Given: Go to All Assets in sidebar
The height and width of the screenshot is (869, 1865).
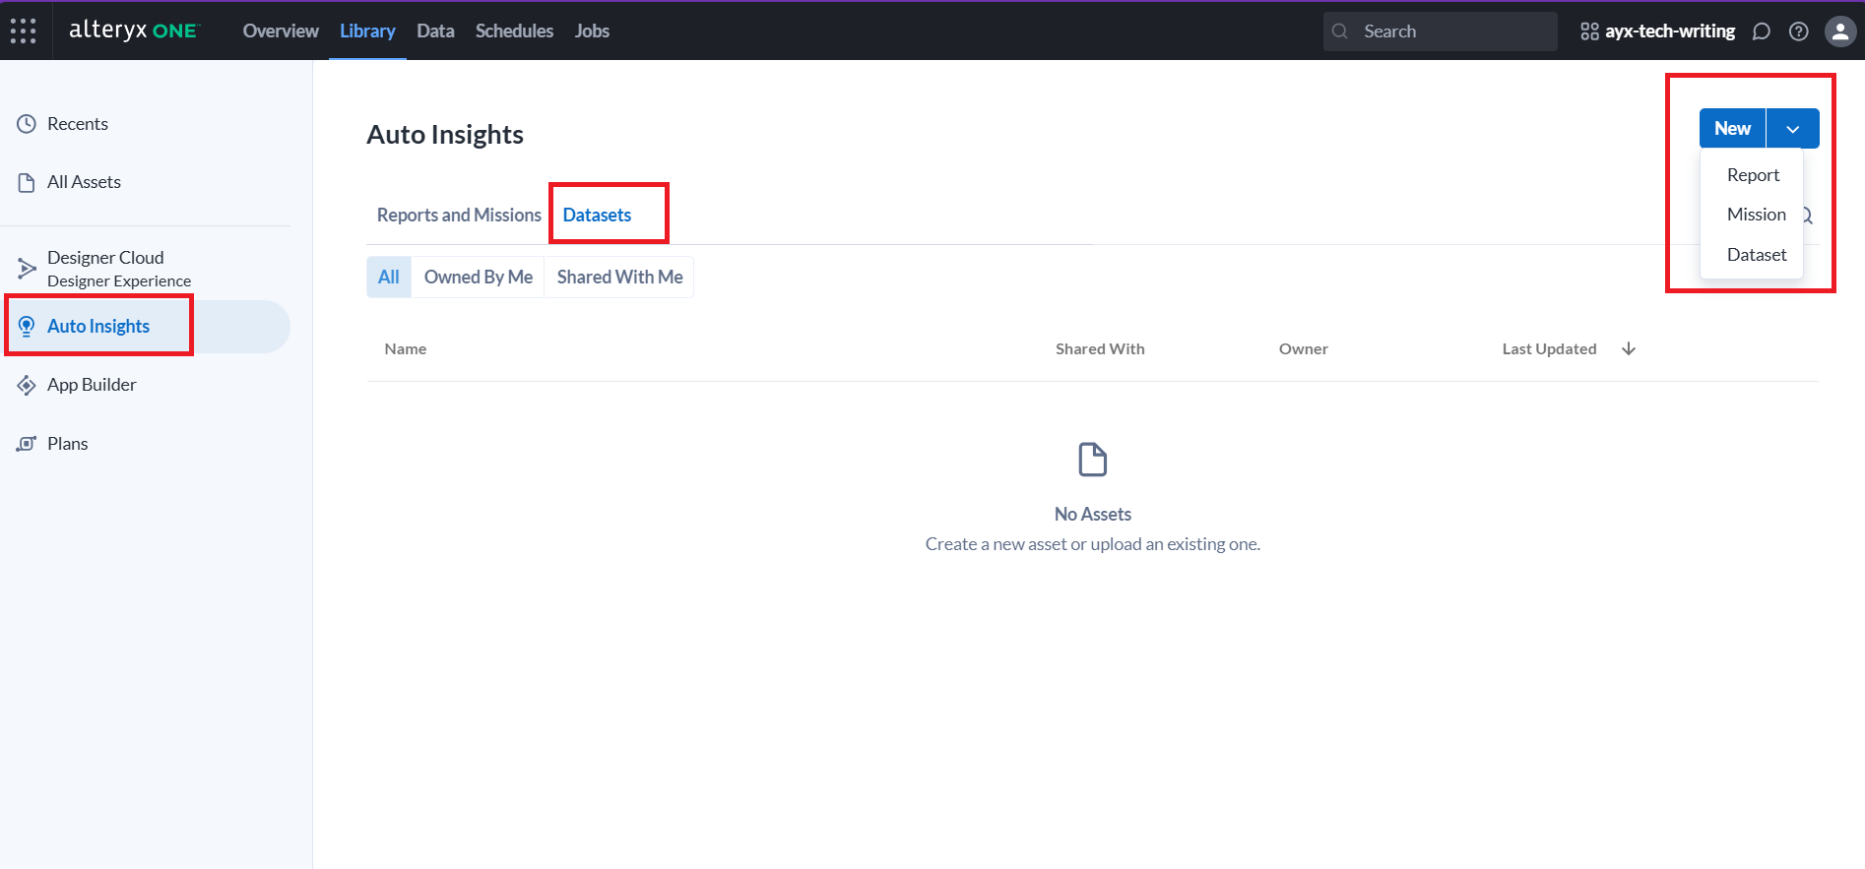Looking at the screenshot, I should (x=84, y=182).
